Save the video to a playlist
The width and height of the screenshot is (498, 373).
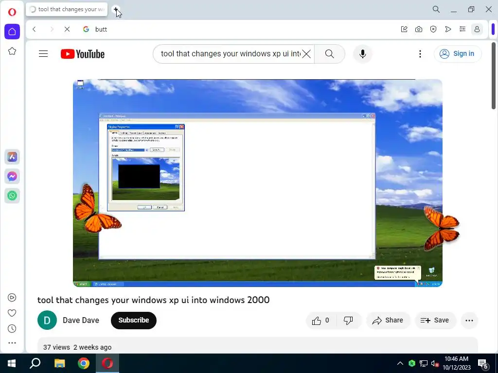click(435, 321)
